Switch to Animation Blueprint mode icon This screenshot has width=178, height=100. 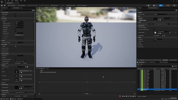click(168, 5)
